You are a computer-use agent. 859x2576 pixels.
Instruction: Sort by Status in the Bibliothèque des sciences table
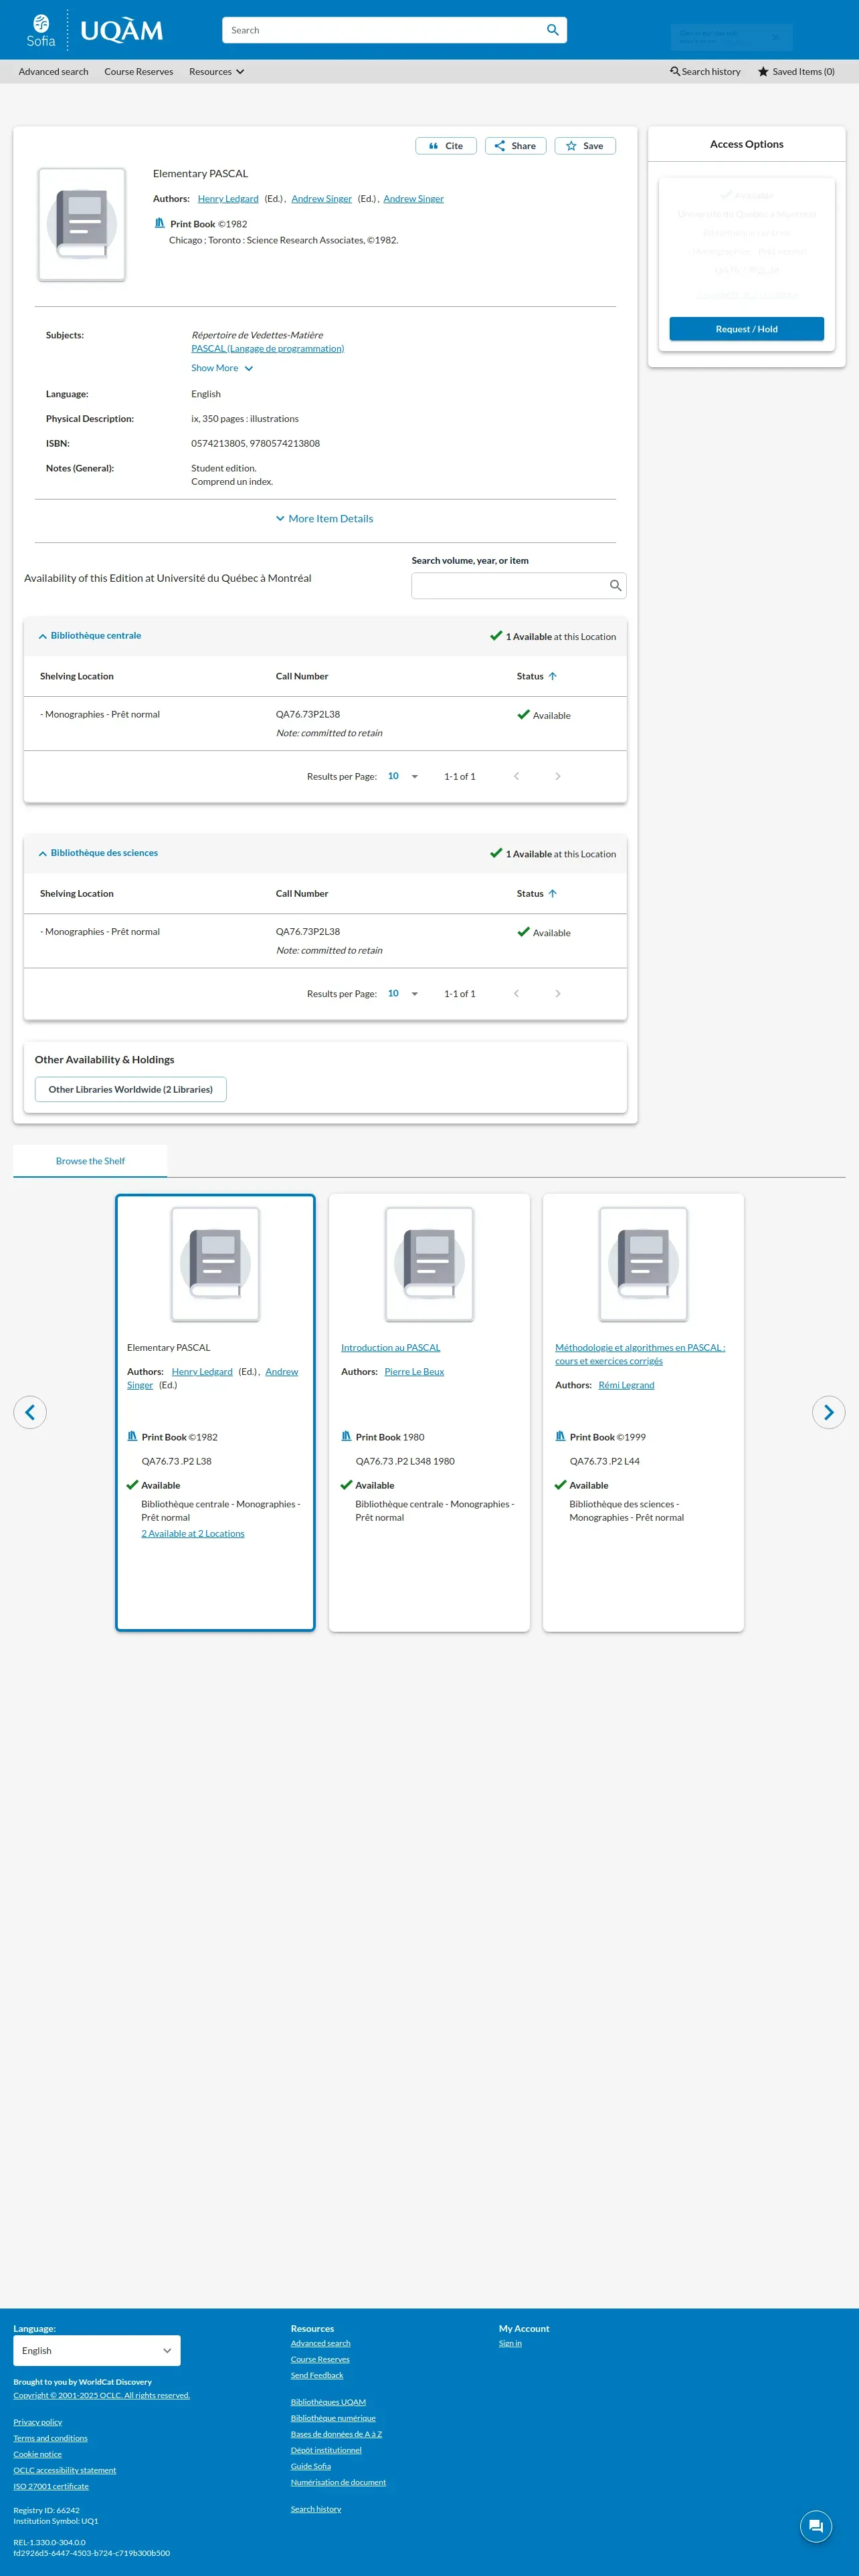(x=537, y=894)
